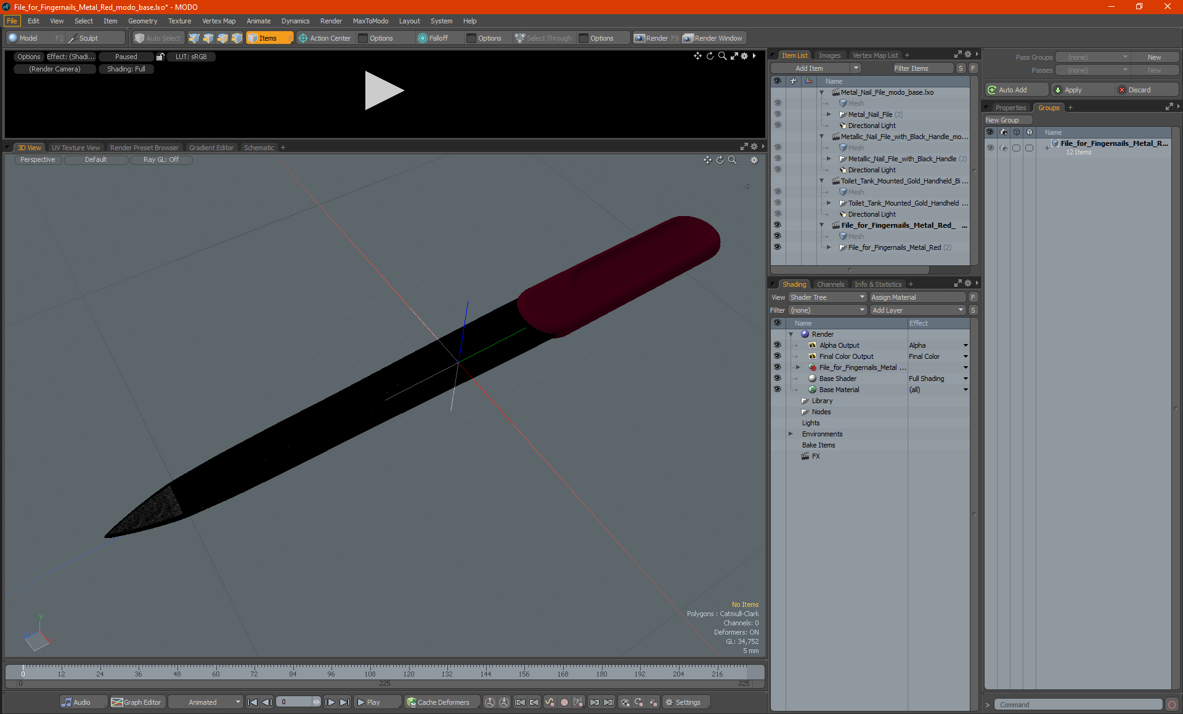The image size is (1183, 714).
Task: Open Geometry menu
Action: coord(142,21)
